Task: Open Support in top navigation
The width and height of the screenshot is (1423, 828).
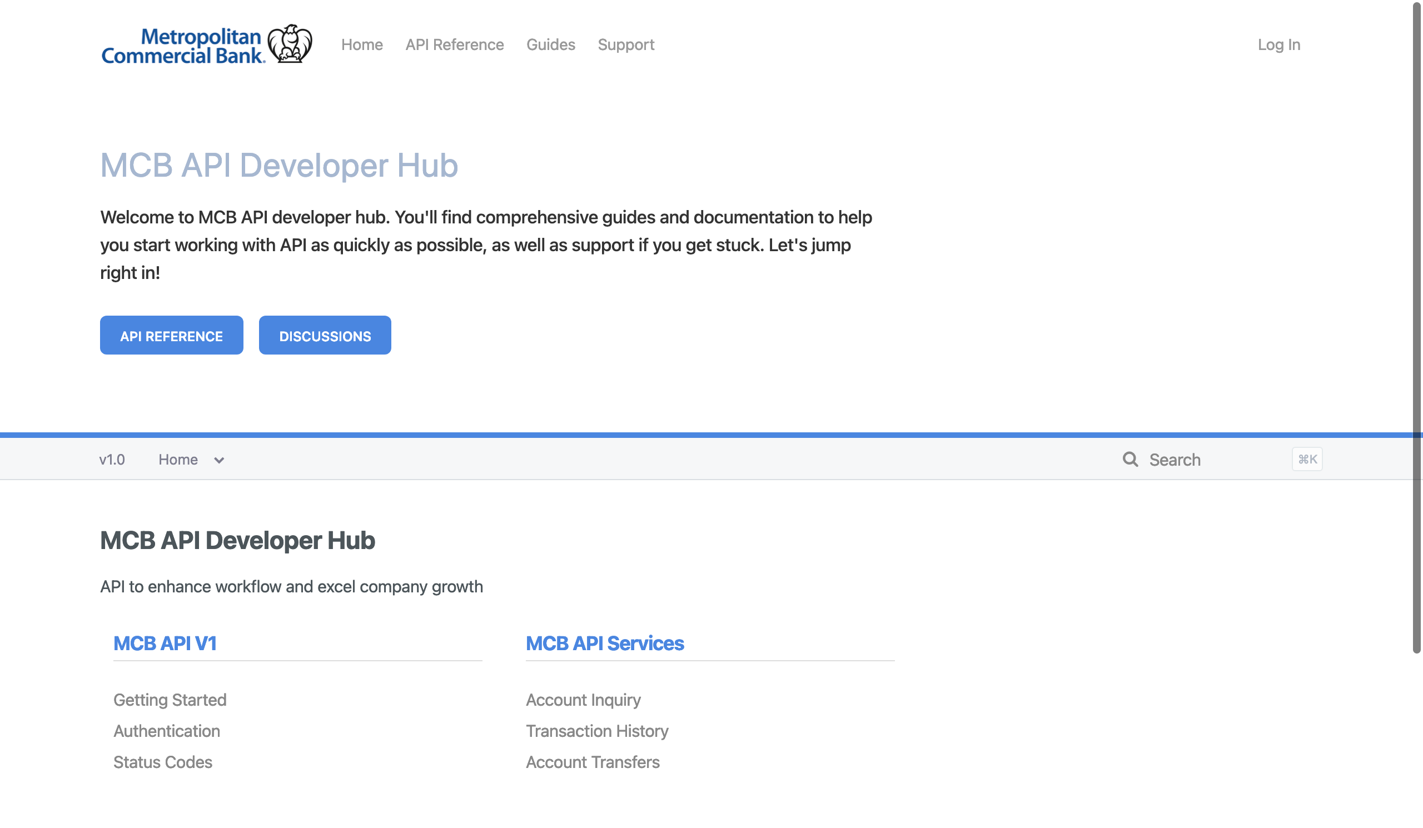Action: tap(626, 44)
